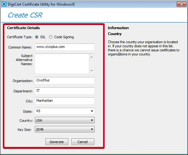Click the Organization field containing CivicPlus

pos(65,80)
